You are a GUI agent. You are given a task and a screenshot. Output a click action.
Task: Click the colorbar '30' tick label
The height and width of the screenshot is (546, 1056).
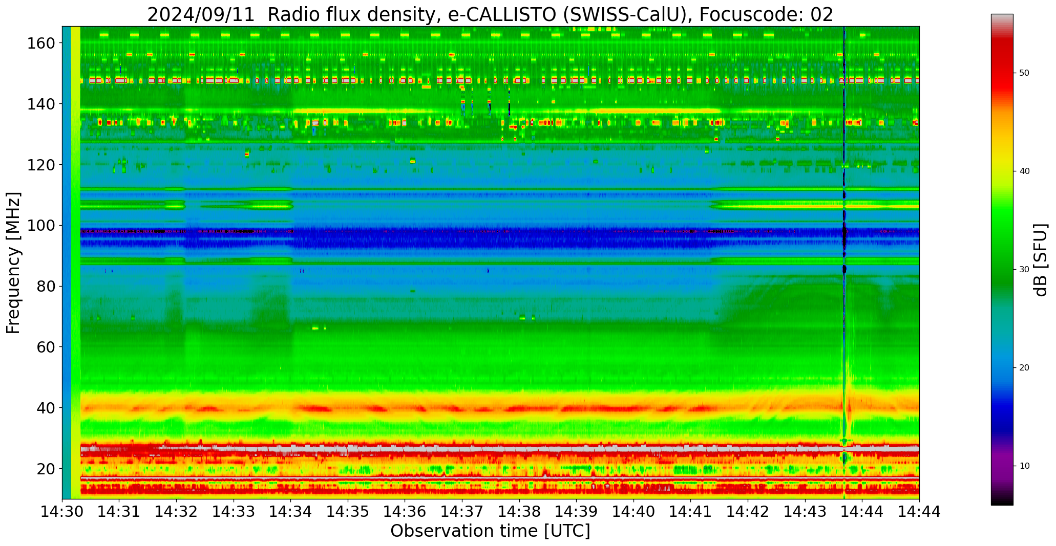pos(1024,270)
